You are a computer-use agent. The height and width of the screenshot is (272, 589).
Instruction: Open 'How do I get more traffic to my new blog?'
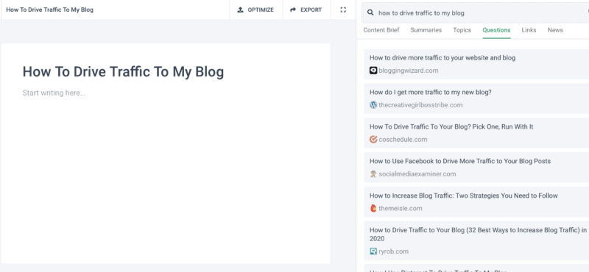(431, 93)
